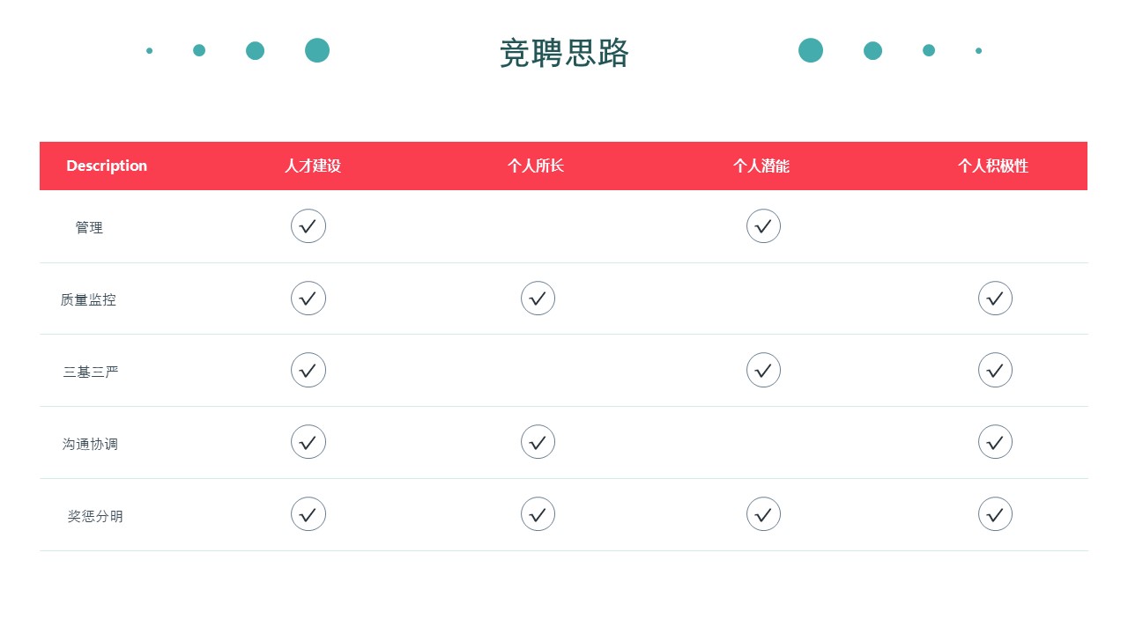Select the 个人积极性 column header
The width and height of the screenshot is (1128, 634).
point(993,166)
